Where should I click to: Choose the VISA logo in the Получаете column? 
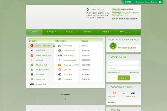coord(60,55)
